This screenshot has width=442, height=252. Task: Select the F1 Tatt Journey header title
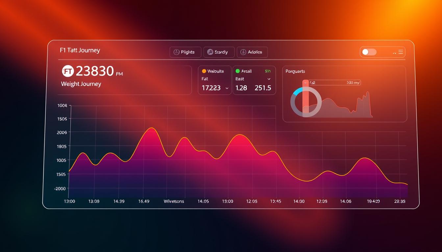pyautogui.click(x=80, y=50)
